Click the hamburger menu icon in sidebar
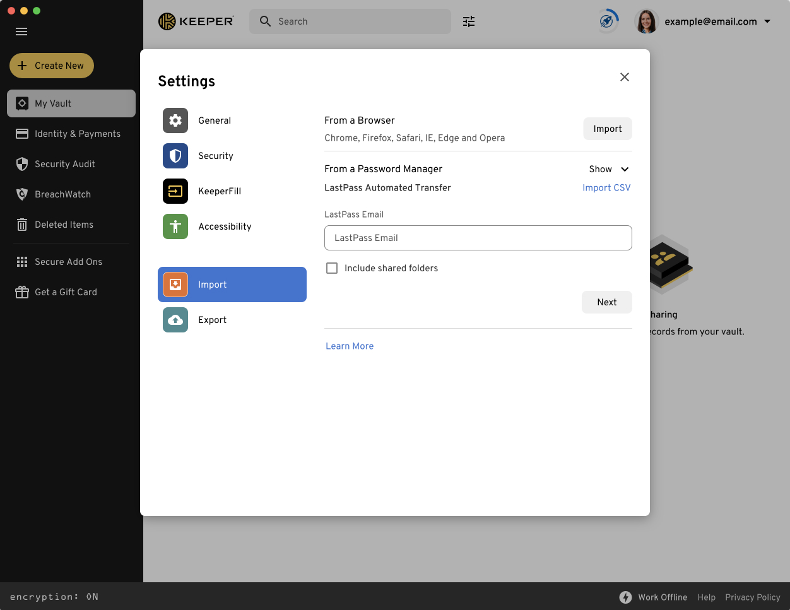Image resolution: width=790 pixels, height=610 pixels. pos(21,32)
